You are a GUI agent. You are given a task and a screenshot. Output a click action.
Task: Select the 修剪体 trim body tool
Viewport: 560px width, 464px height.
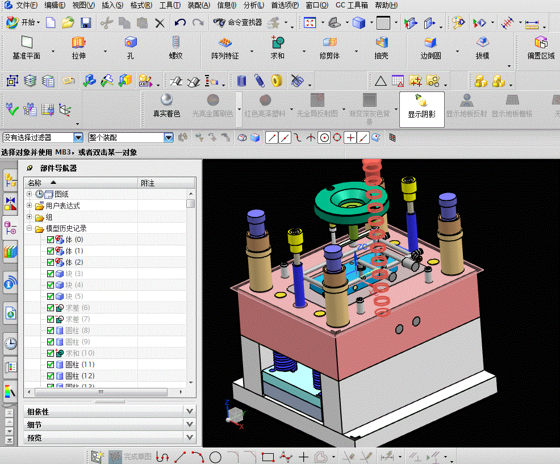329,48
